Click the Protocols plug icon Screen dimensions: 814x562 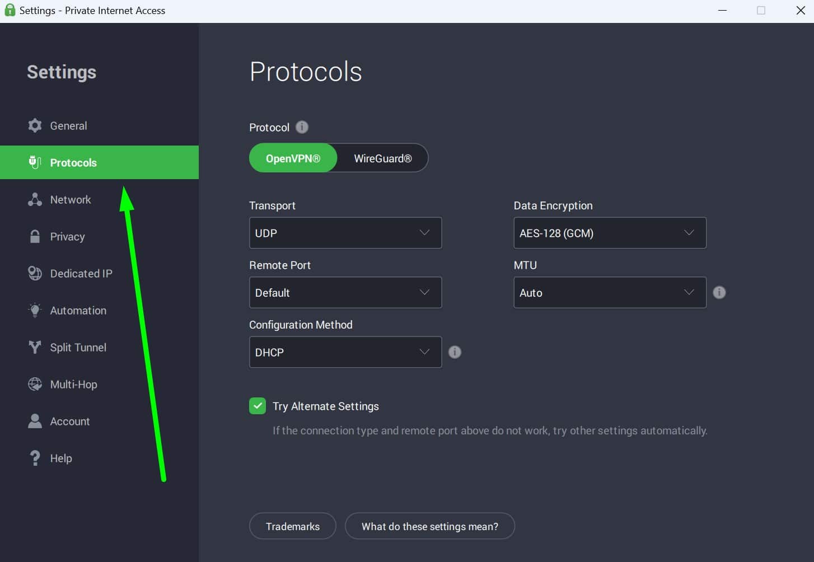tap(35, 162)
